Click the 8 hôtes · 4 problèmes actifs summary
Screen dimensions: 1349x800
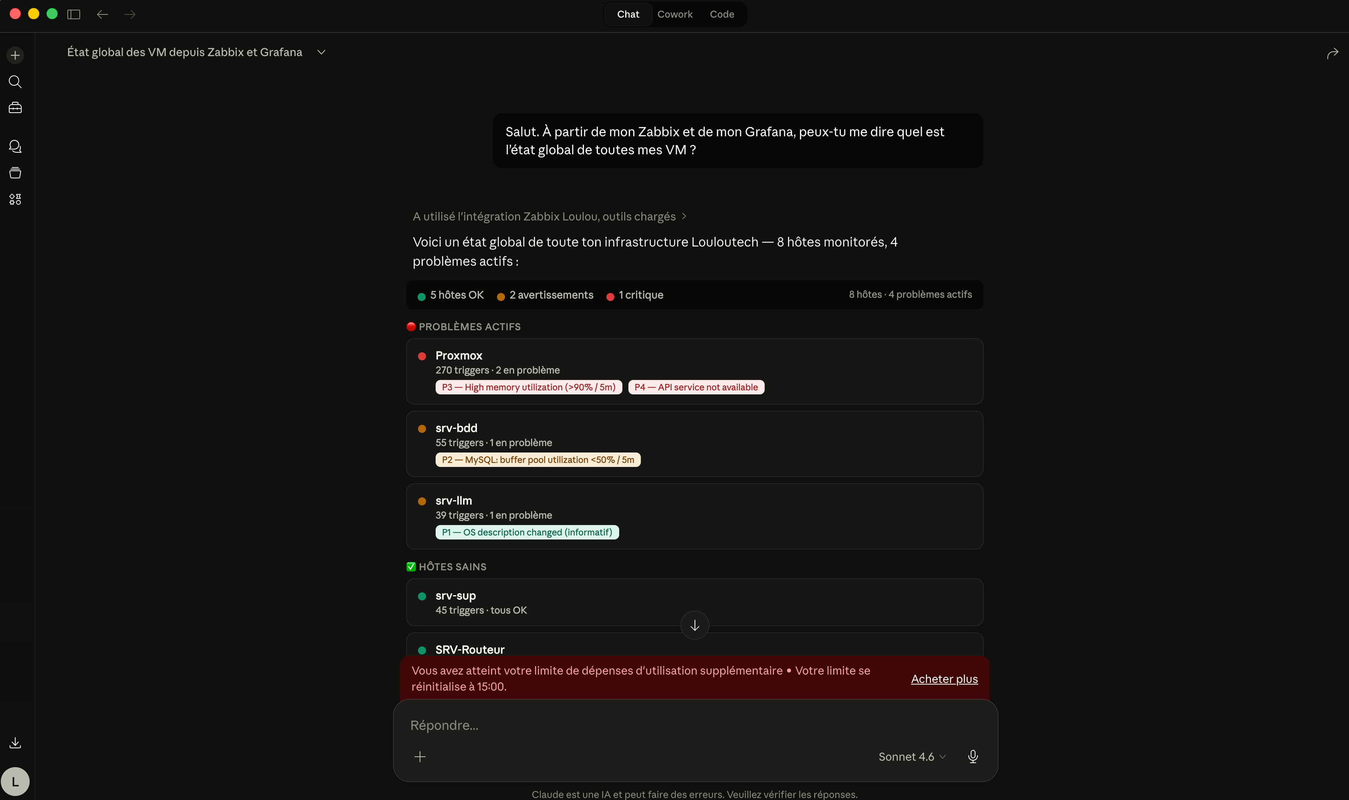910,294
